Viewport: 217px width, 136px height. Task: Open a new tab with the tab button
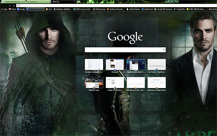[x=79, y=2]
